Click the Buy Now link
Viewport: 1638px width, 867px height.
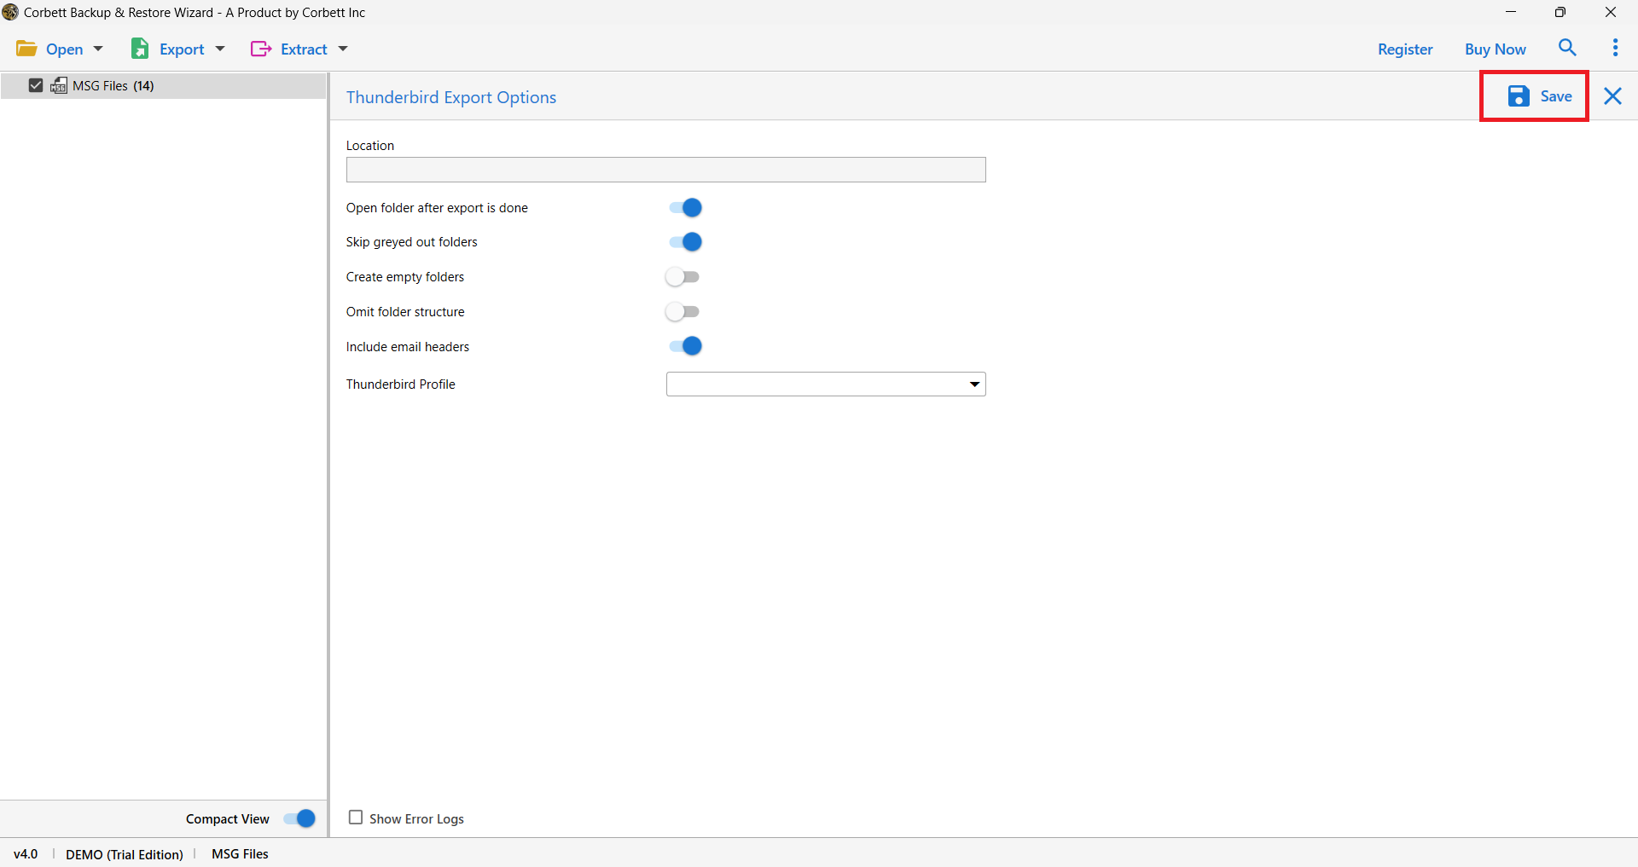pyautogui.click(x=1496, y=49)
